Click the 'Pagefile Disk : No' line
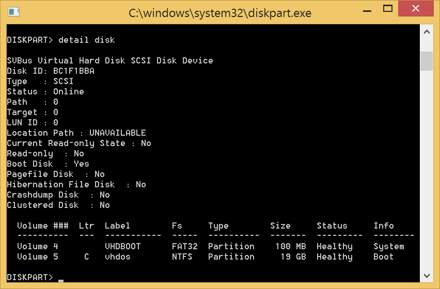Screen dimensions: 440x289 [56, 174]
